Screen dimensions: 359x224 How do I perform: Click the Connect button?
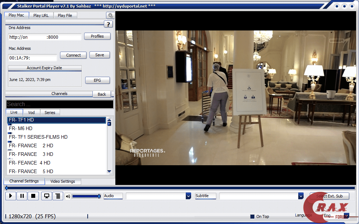tap(73, 55)
